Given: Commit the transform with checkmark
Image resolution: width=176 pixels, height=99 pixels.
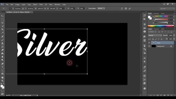Looking at the screenshot, I should (130, 9).
